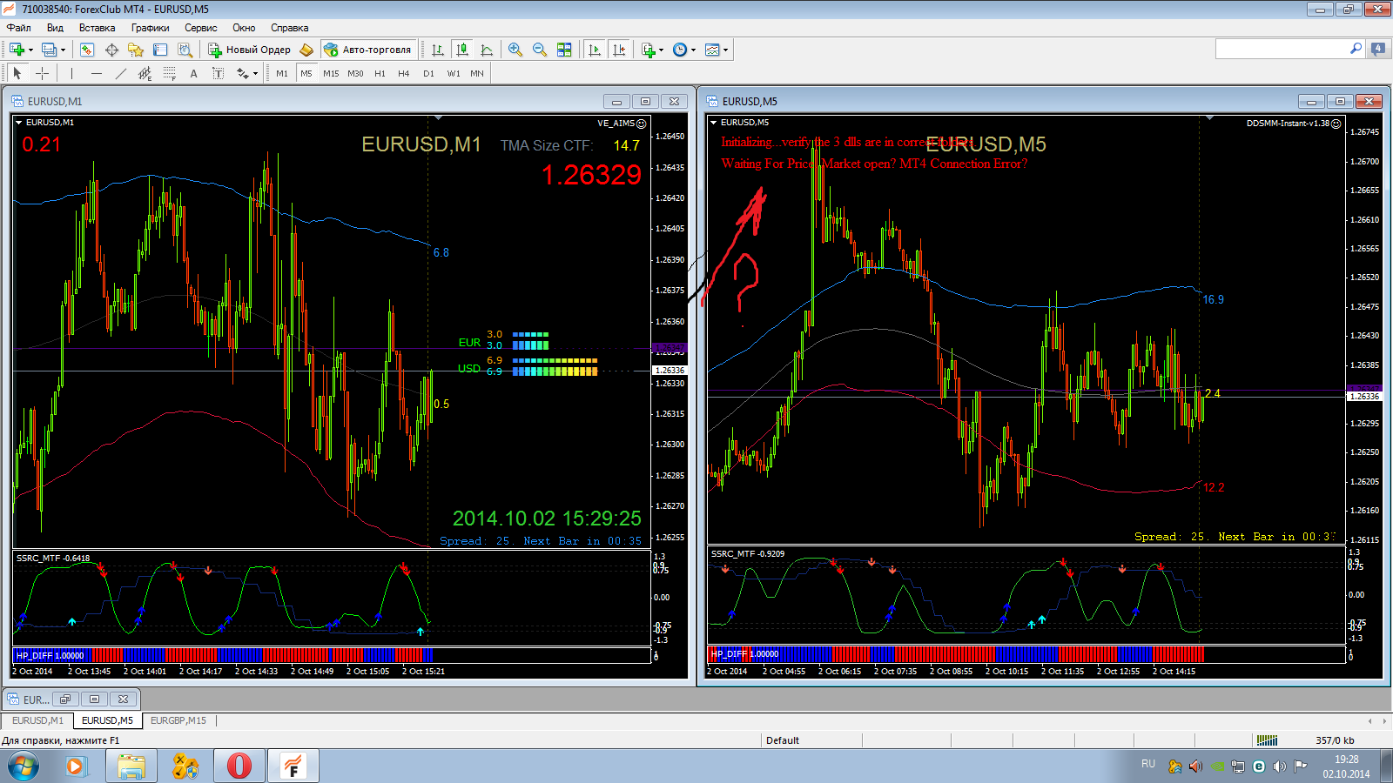Viewport: 1393px width, 783px height.
Task: Click the Indicators list icon
Action: (x=648, y=50)
